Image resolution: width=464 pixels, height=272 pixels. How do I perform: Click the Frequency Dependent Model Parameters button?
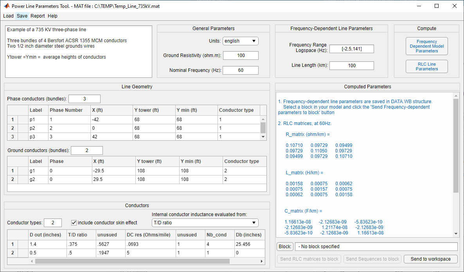(426, 46)
